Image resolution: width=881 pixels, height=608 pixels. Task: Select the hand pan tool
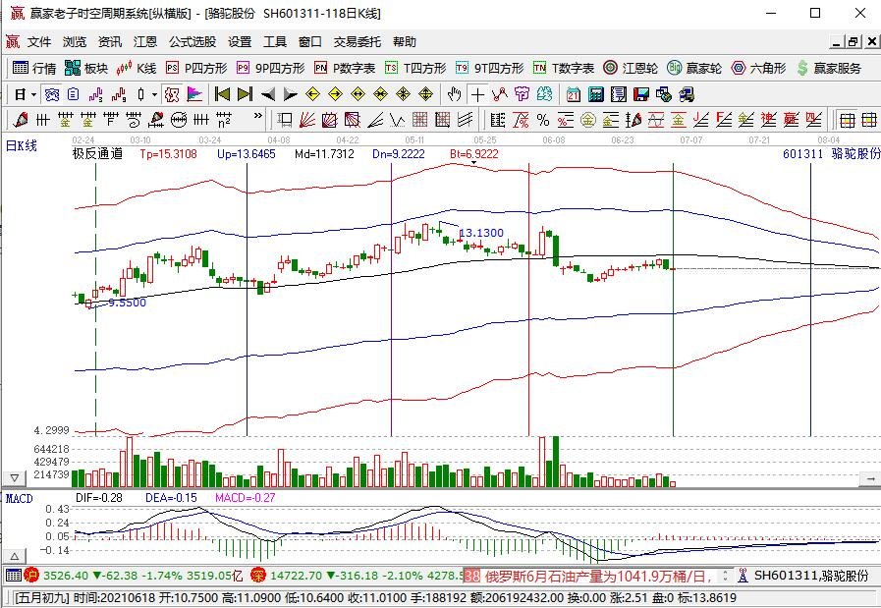(x=454, y=94)
